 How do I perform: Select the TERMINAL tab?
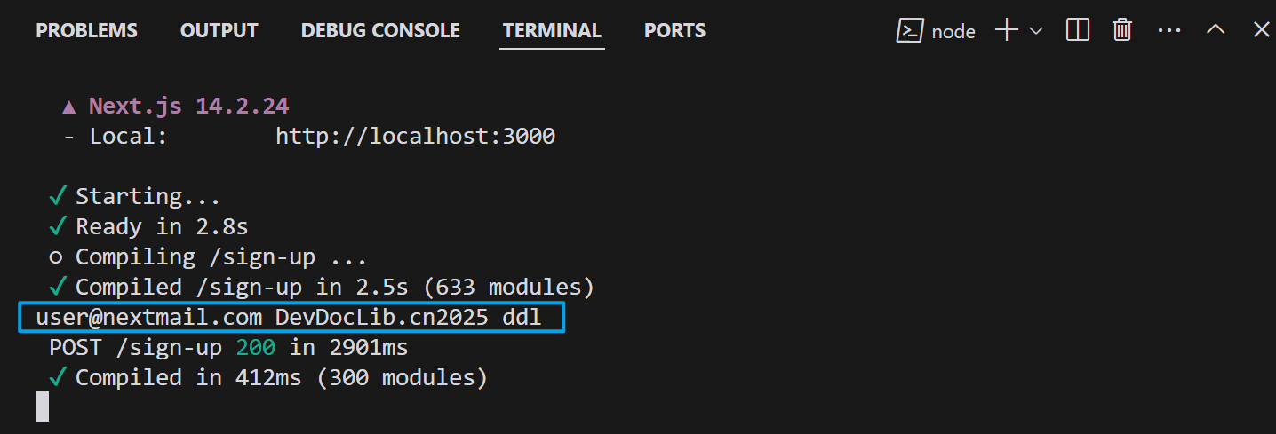(552, 30)
